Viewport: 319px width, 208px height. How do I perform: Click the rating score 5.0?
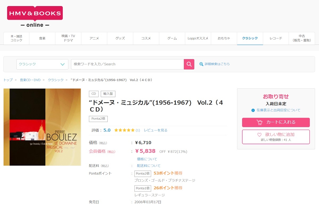[x=107, y=130]
